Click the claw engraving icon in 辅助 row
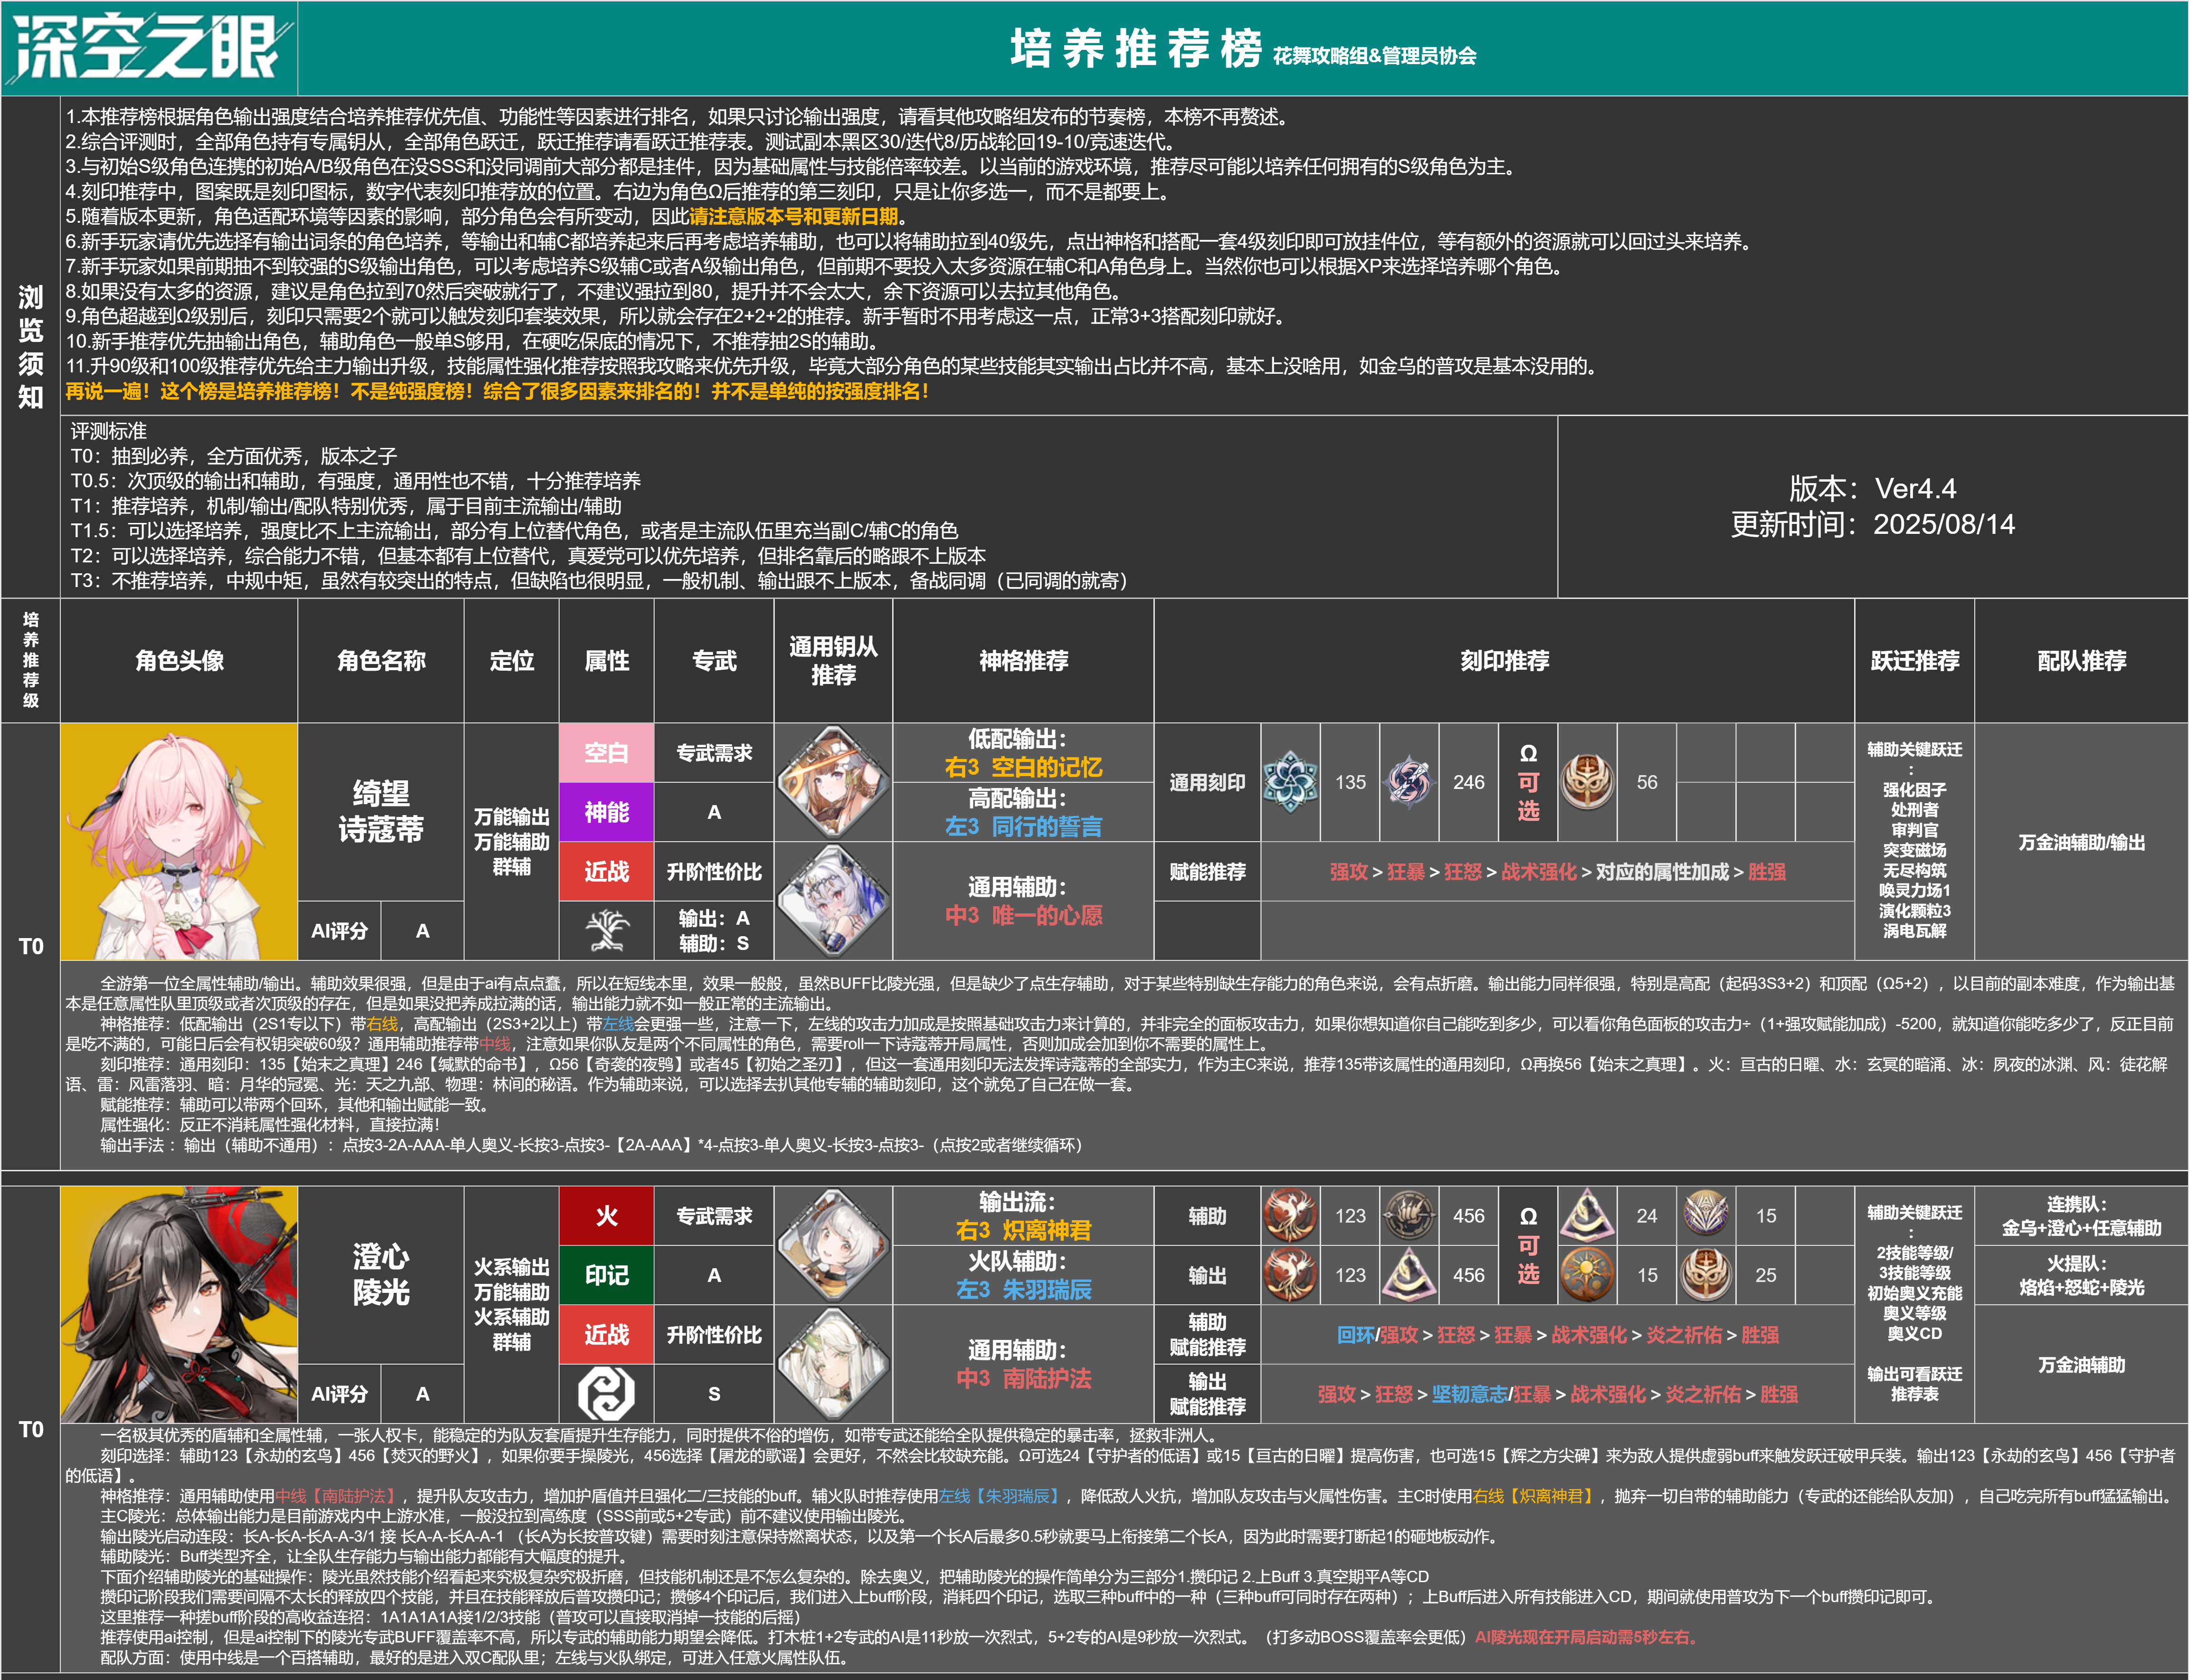Viewport: 2189px width, 1680px height. coord(1409,1215)
